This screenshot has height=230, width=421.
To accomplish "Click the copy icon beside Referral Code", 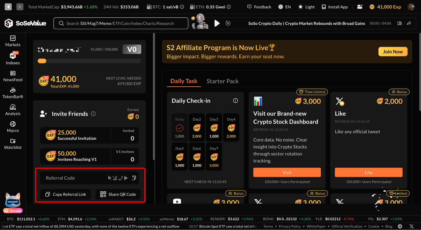I will click(x=134, y=178).
